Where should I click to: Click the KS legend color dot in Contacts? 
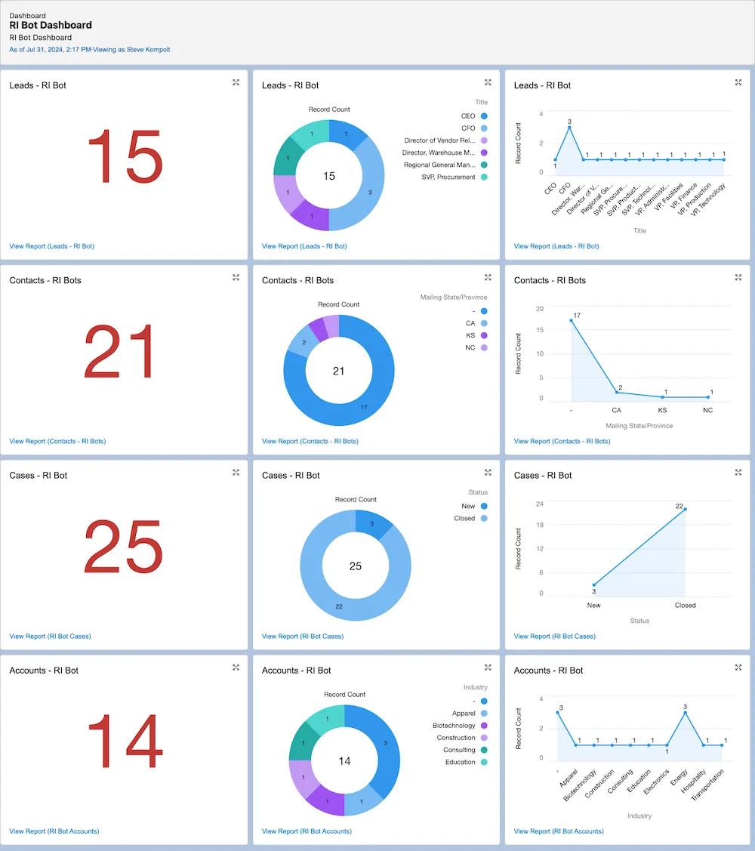point(484,335)
